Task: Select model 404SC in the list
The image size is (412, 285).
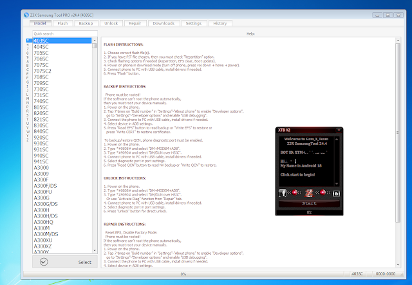Action: (62, 47)
